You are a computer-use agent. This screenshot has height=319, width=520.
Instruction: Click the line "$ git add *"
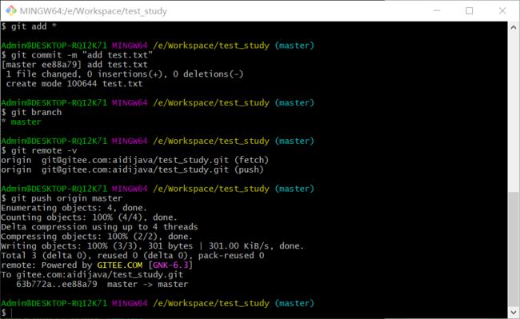click(29, 26)
